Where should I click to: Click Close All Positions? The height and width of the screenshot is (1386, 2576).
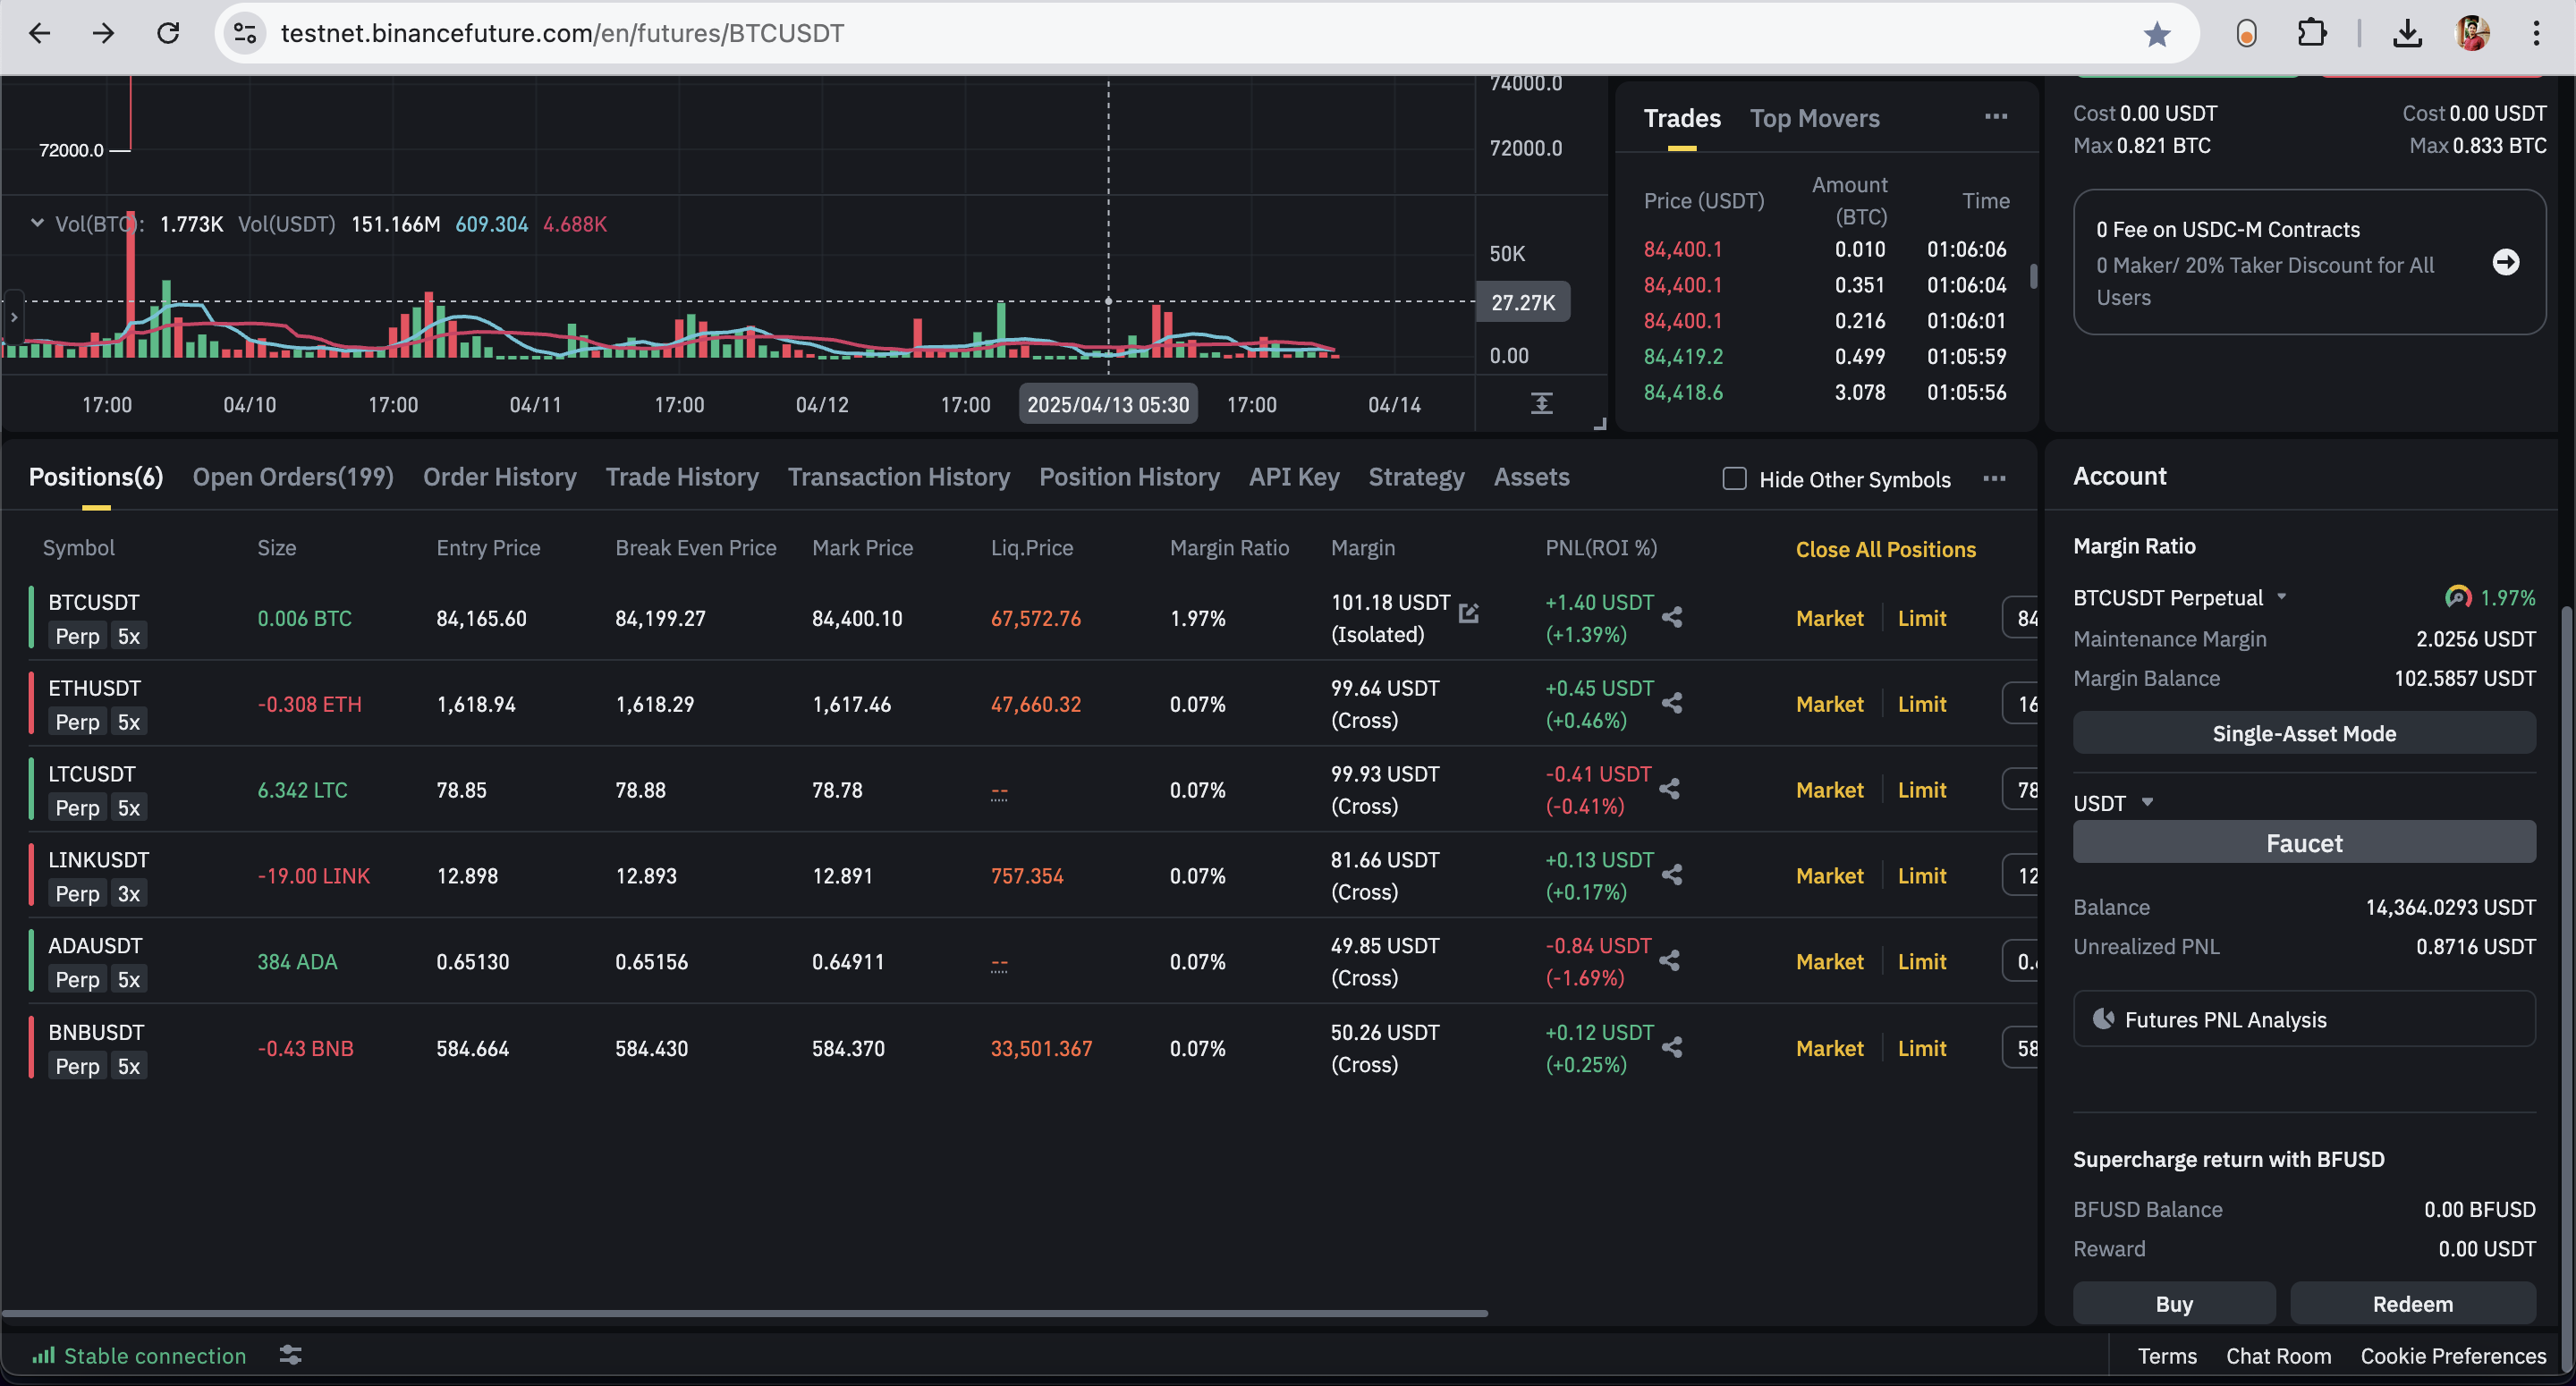pos(1885,549)
